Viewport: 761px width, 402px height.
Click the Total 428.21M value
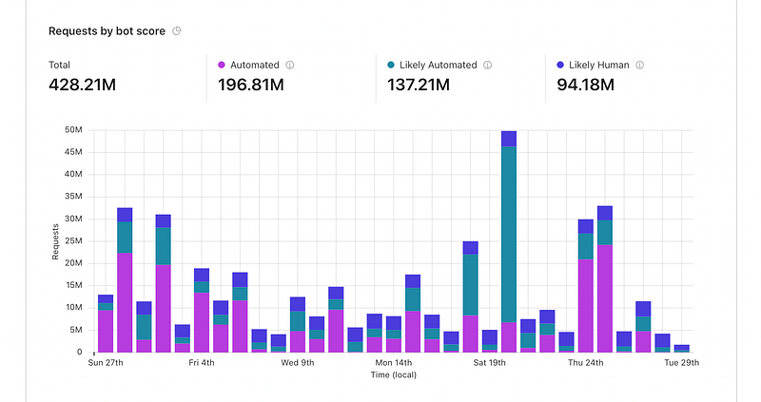pyautogui.click(x=82, y=85)
